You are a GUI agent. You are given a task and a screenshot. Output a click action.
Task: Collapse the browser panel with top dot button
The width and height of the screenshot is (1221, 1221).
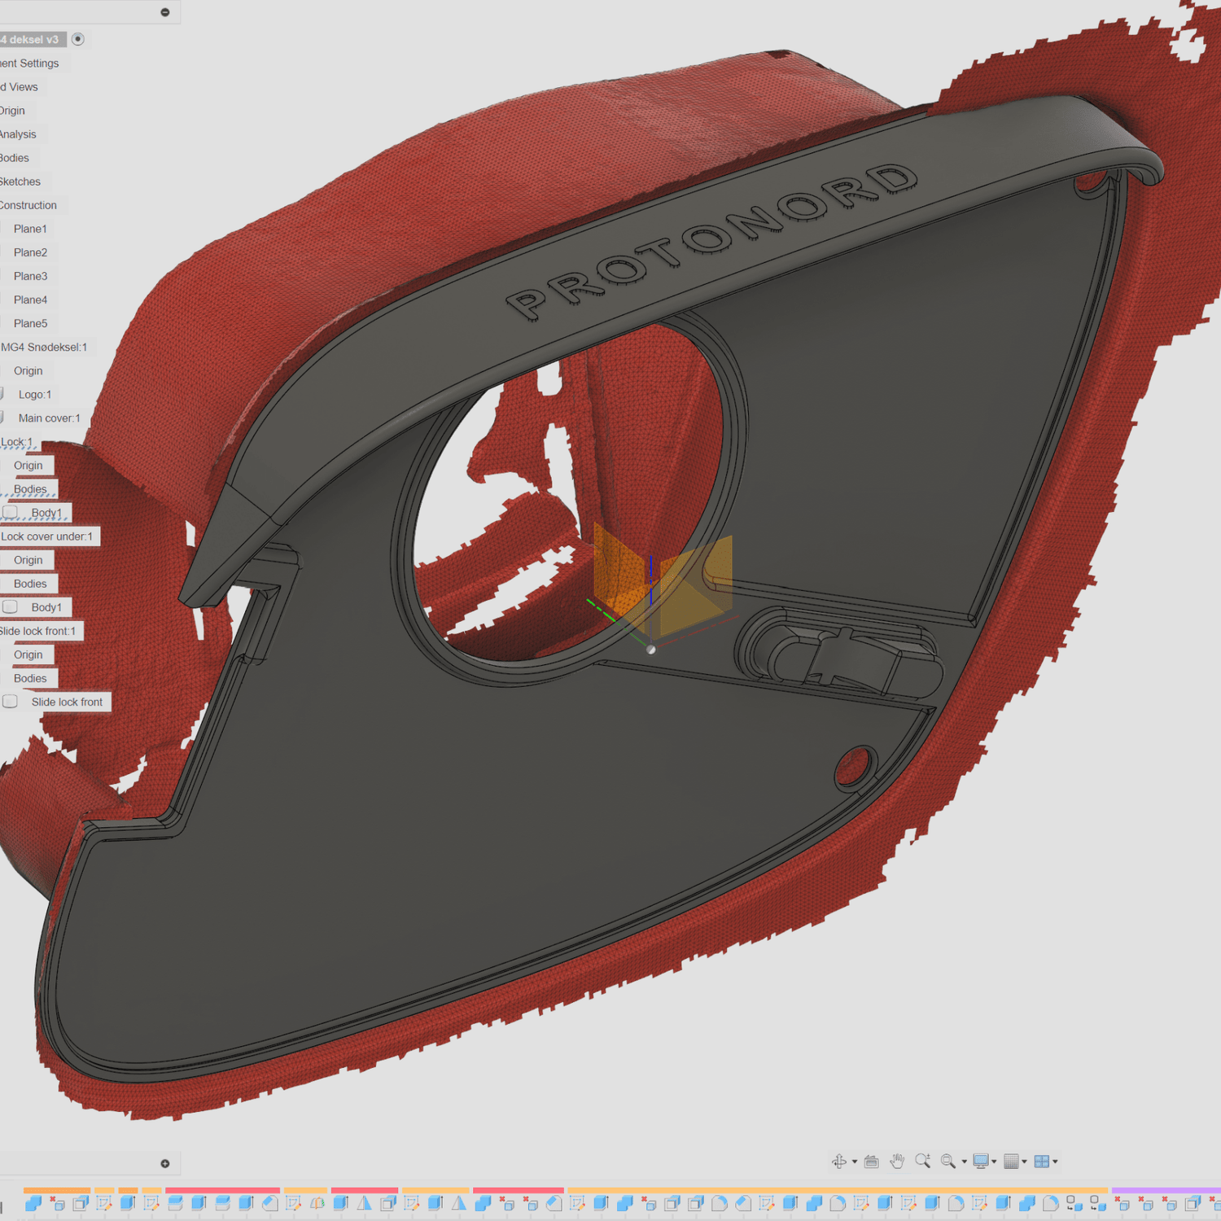pyautogui.click(x=165, y=12)
